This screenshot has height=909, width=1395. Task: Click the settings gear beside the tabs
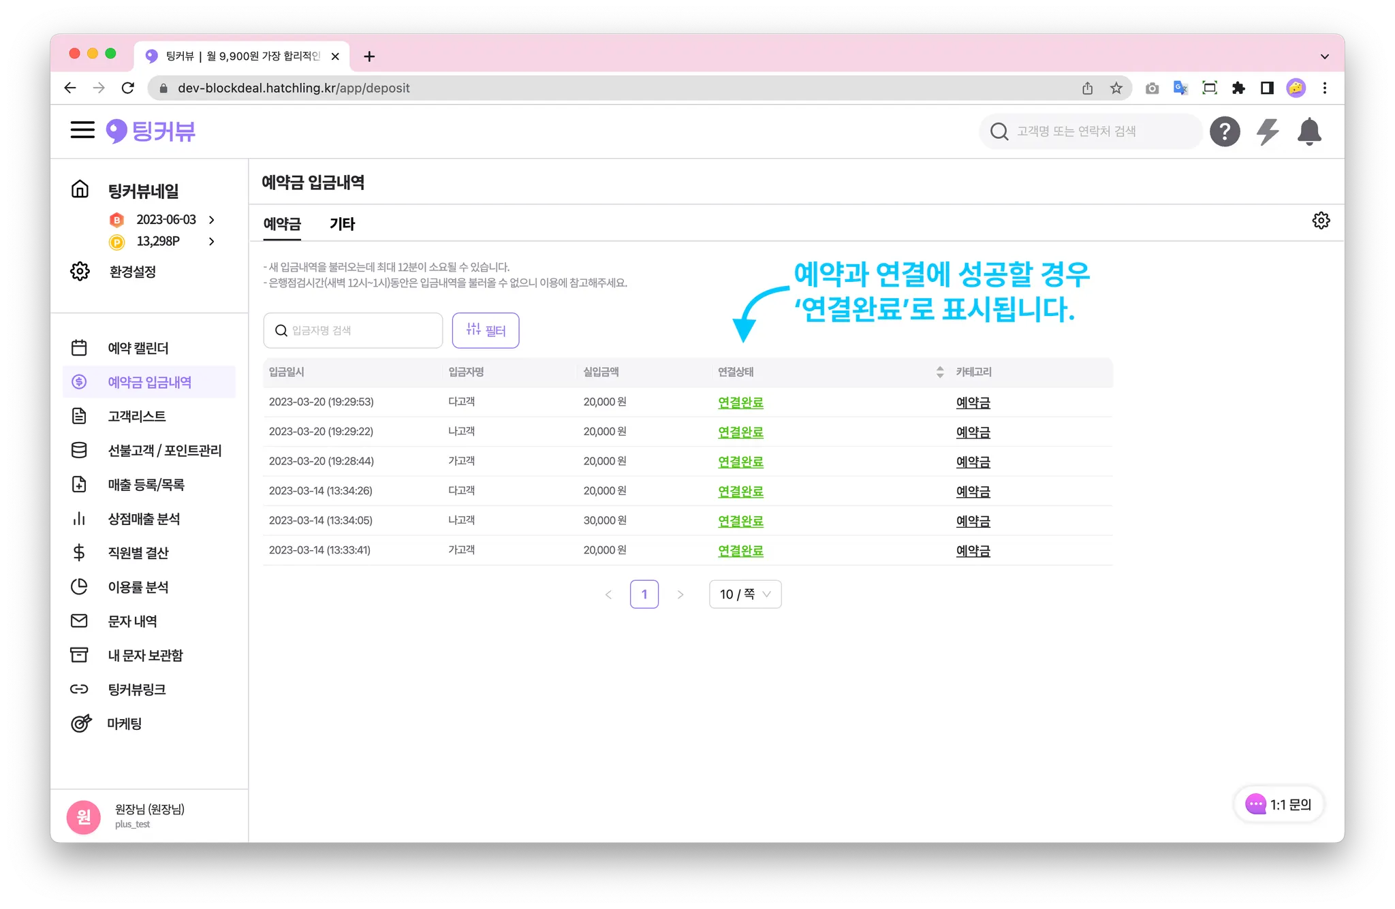pos(1321,221)
